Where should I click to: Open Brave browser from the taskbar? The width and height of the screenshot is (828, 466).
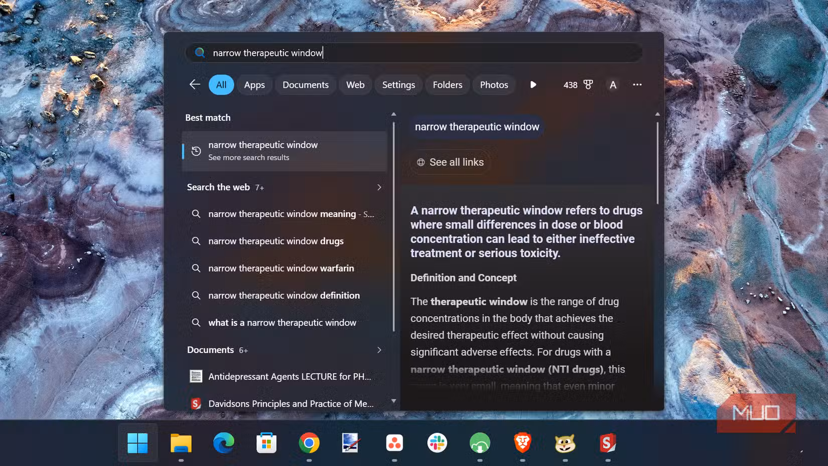pos(522,443)
